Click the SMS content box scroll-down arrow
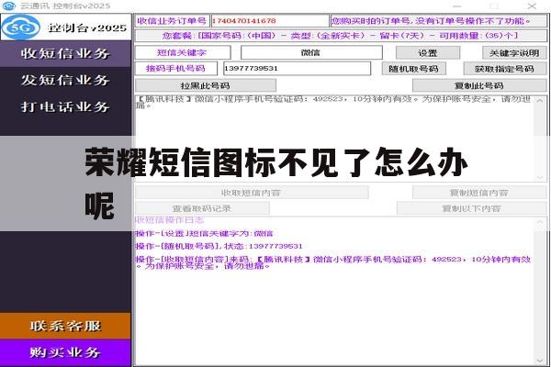Image resolution: width=551 pixels, height=367 pixels. (540, 177)
